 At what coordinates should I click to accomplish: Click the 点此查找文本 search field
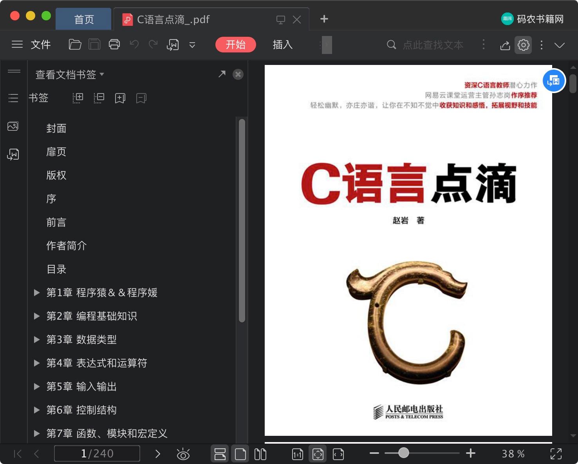coord(433,45)
